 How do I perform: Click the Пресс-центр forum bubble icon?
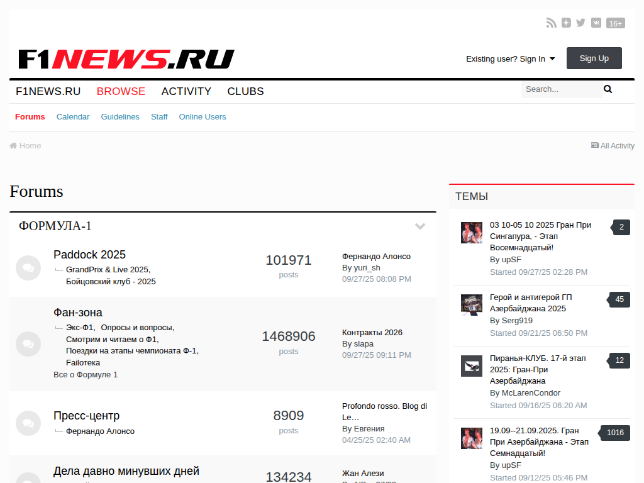(x=28, y=423)
